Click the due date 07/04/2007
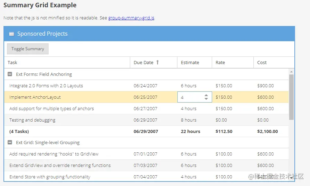 point(145,177)
